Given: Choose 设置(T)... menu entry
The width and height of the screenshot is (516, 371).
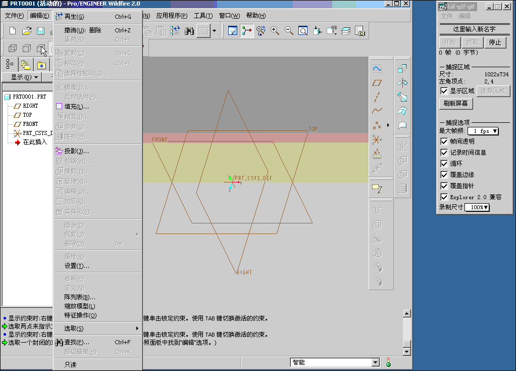Looking at the screenshot, I should coord(98,266).
